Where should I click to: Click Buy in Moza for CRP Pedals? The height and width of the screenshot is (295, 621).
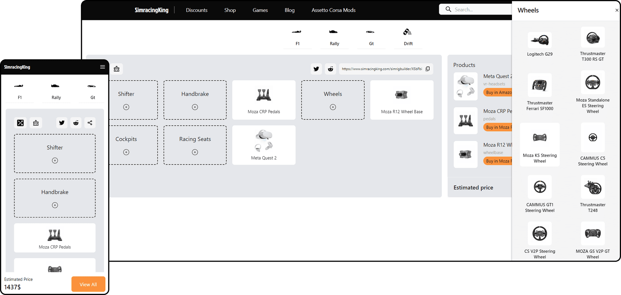point(498,127)
